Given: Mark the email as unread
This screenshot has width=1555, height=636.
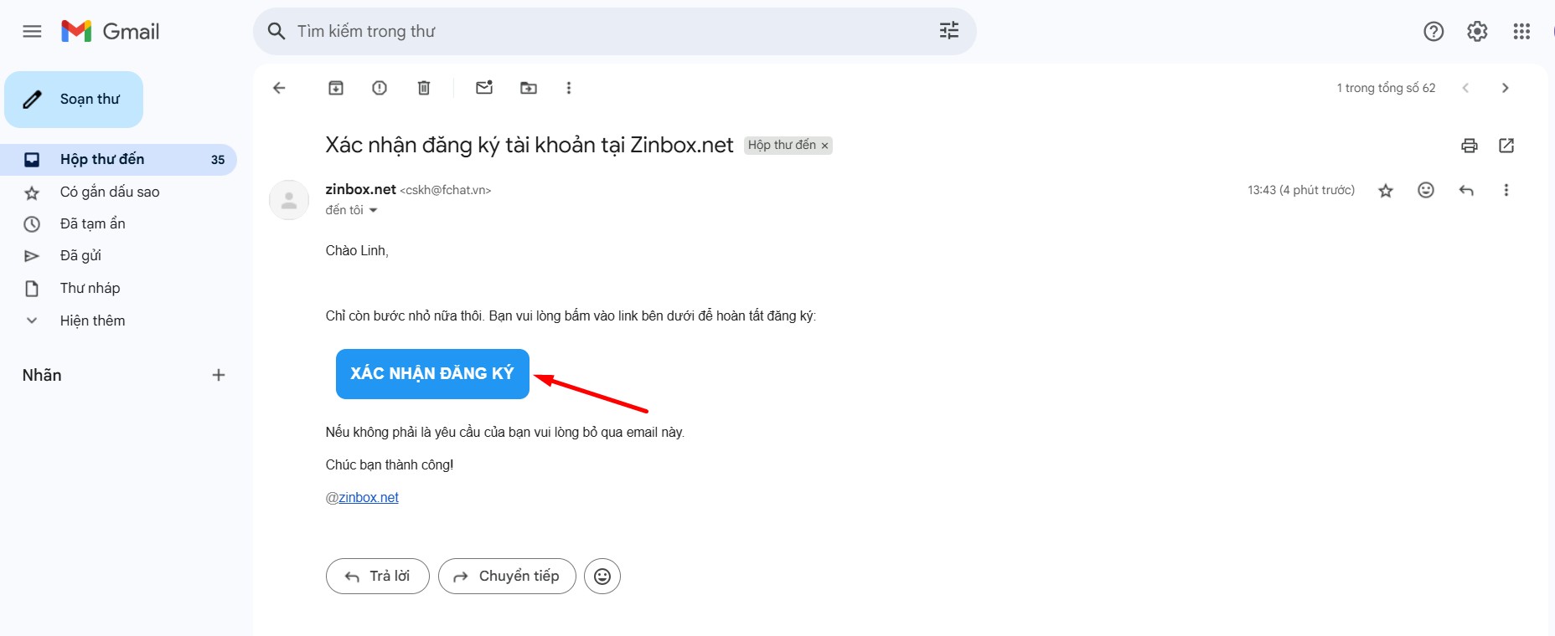Looking at the screenshot, I should pos(484,88).
